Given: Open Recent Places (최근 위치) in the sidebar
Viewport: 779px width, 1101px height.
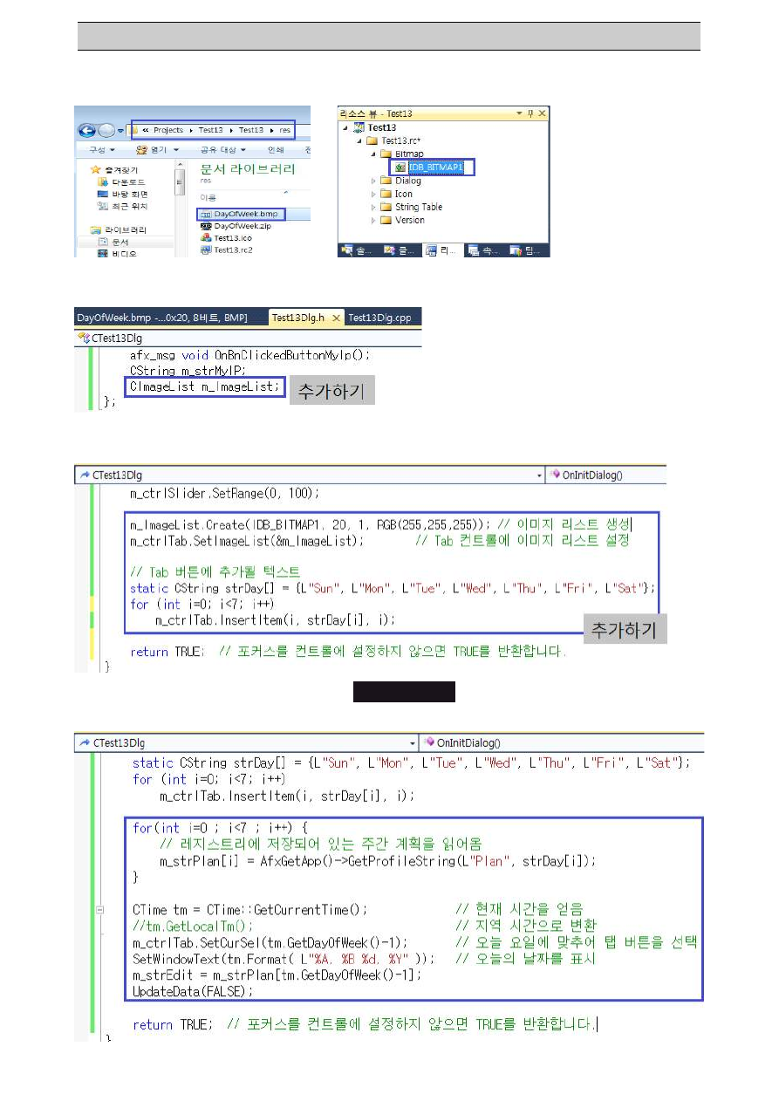Looking at the screenshot, I should coord(128,207).
